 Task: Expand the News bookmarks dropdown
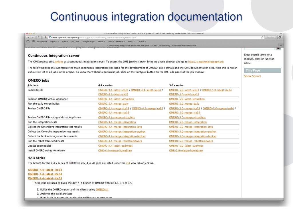[x=101, y=42]
